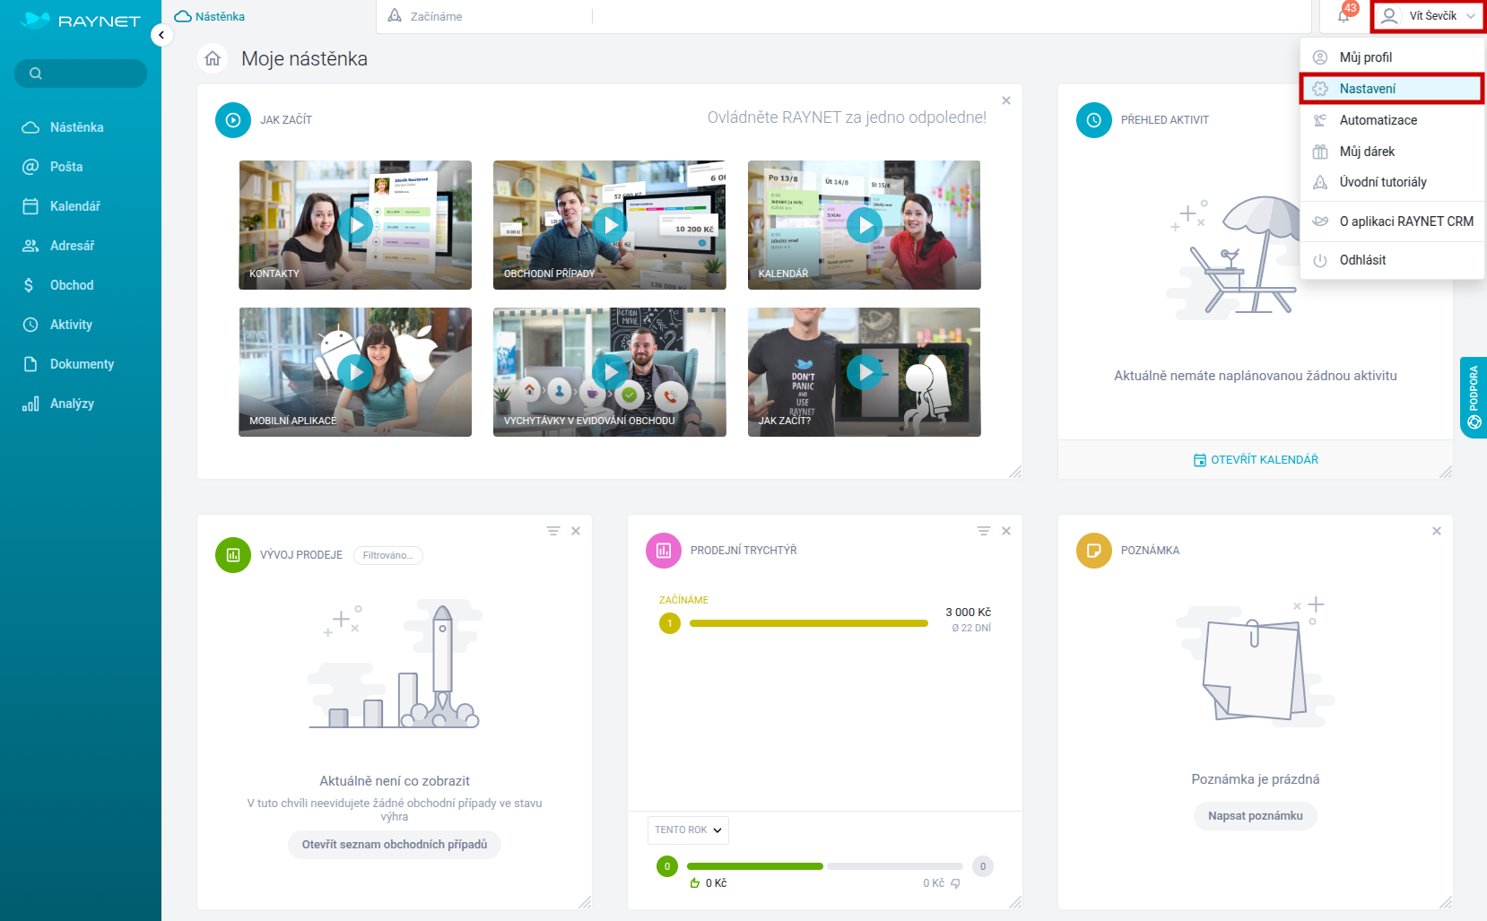Close the Jak začít panel
1487x921 pixels.
[x=1005, y=100]
